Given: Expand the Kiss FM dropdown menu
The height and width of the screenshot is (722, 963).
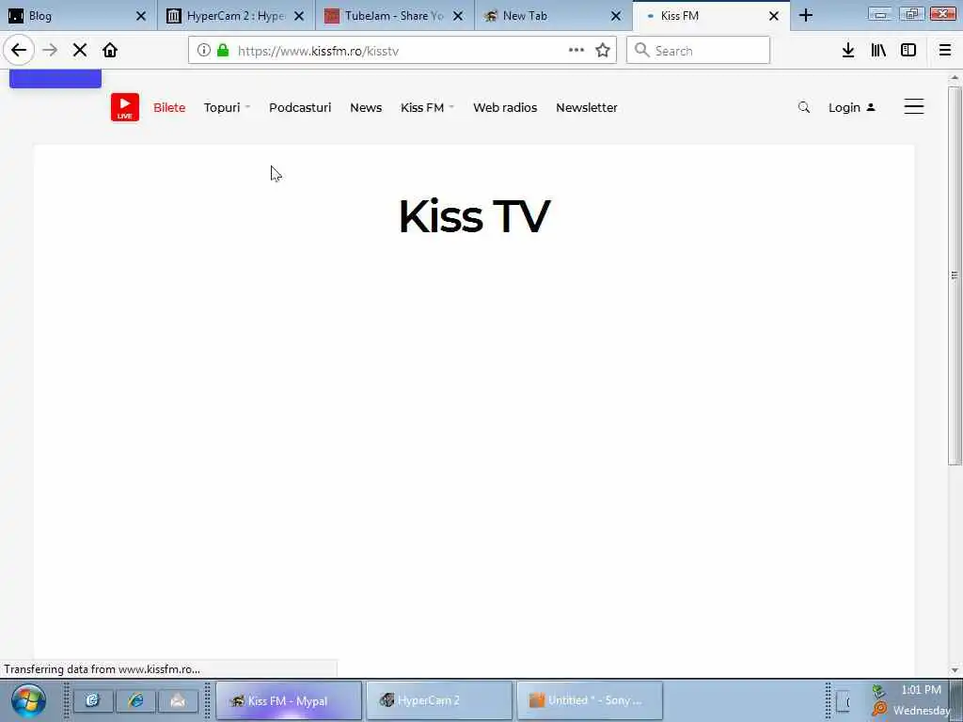Looking at the screenshot, I should point(428,107).
